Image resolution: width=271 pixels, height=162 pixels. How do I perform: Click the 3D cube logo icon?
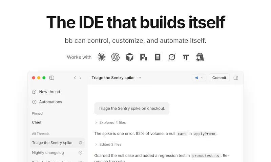tap(129, 57)
